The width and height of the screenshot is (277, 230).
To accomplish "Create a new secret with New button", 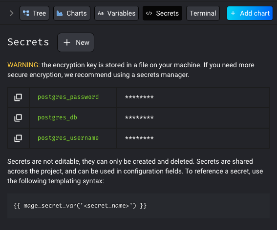I will click(76, 42).
